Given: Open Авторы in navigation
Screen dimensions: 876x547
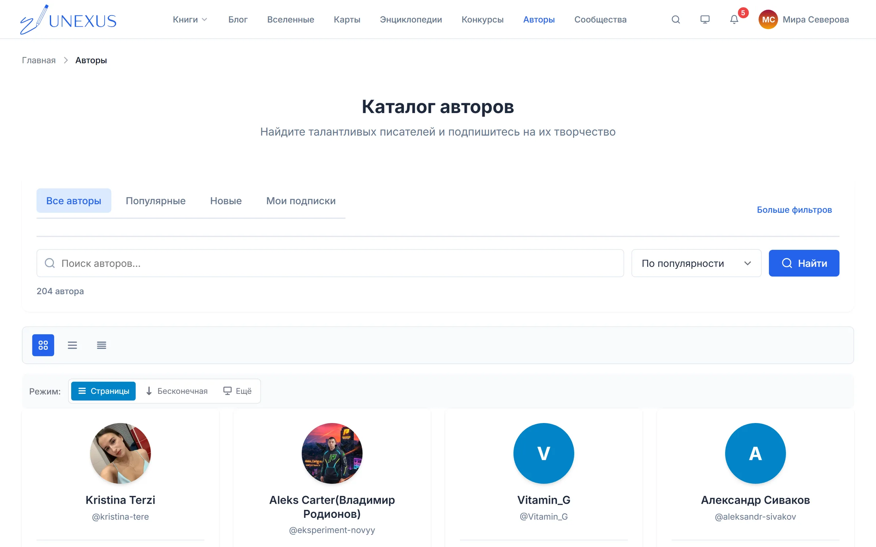Looking at the screenshot, I should coord(539,19).
